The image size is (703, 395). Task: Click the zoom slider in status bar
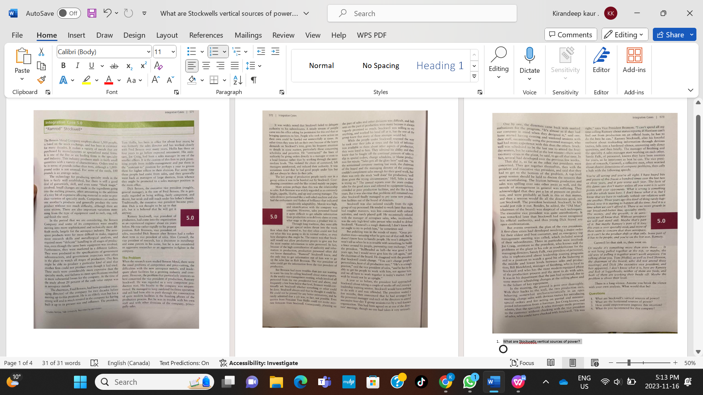tap(629, 363)
